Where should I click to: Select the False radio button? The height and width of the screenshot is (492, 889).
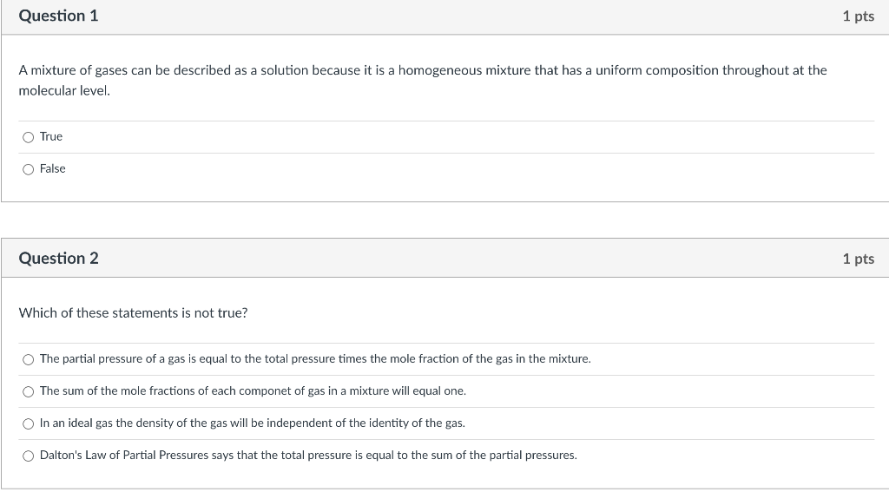tap(29, 169)
